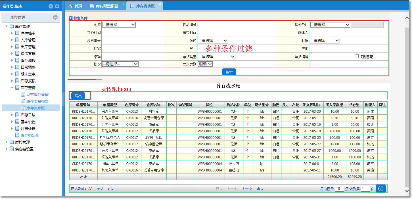
Task: Close the 库存限量报警 tab
Action: pyautogui.click(x=123, y=4)
